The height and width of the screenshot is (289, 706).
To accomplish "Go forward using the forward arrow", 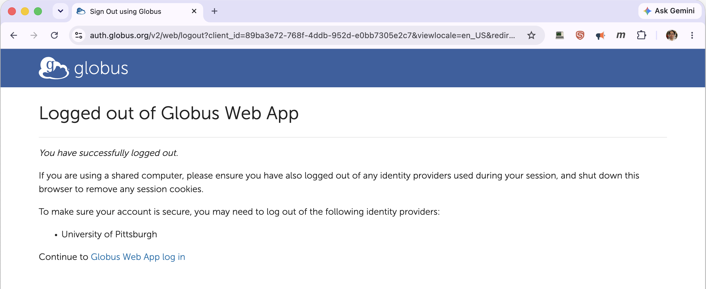I will click(34, 35).
